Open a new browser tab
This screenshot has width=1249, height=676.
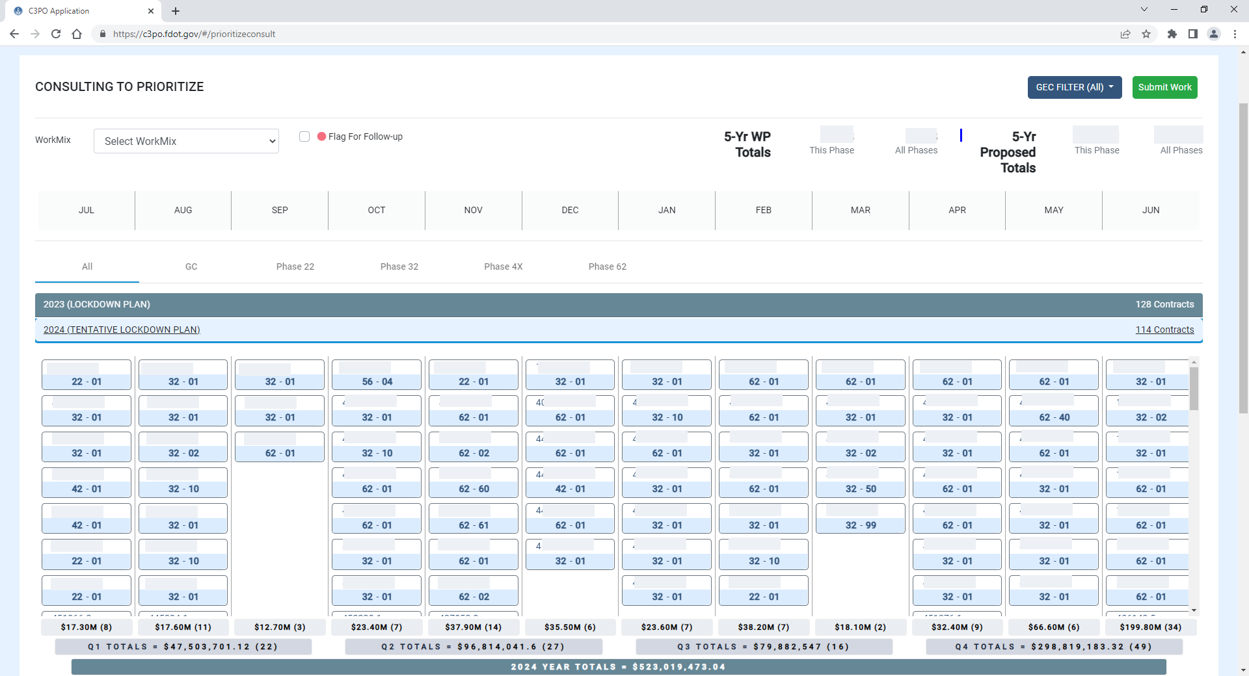[x=176, y=11]
